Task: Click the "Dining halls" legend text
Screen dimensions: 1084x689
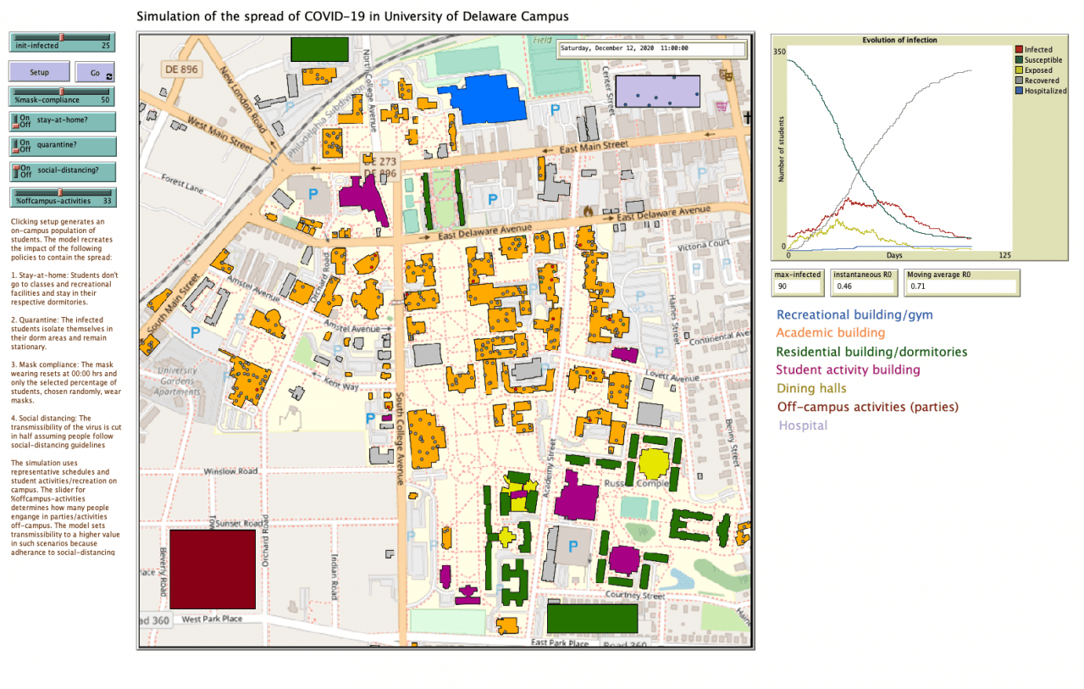Action: 811,388
